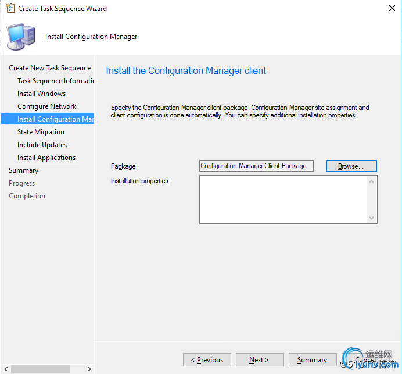
Task: Click the 'Install the Configuration Manager client' heading
Action: (186, 70)
